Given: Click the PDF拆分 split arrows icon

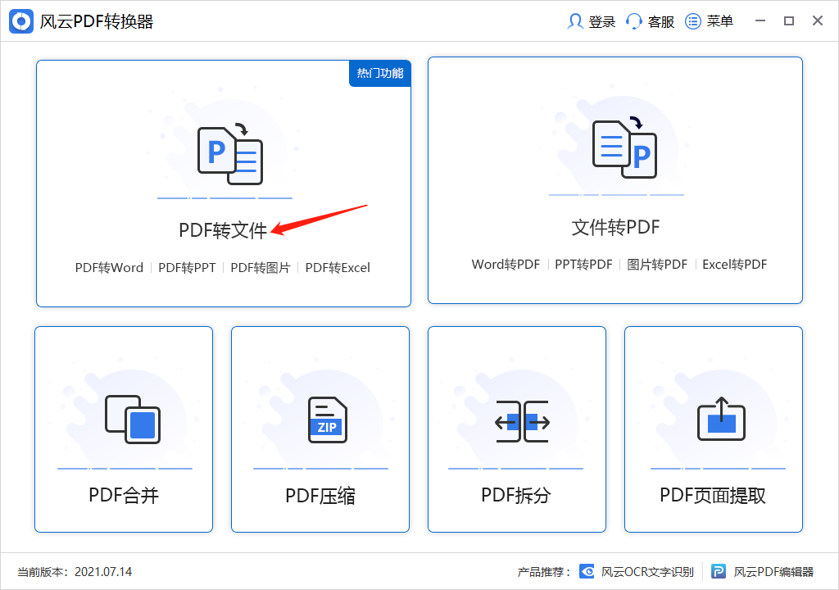Looking at the screenshot, I should pyautogui.click(x=522, y=421).
